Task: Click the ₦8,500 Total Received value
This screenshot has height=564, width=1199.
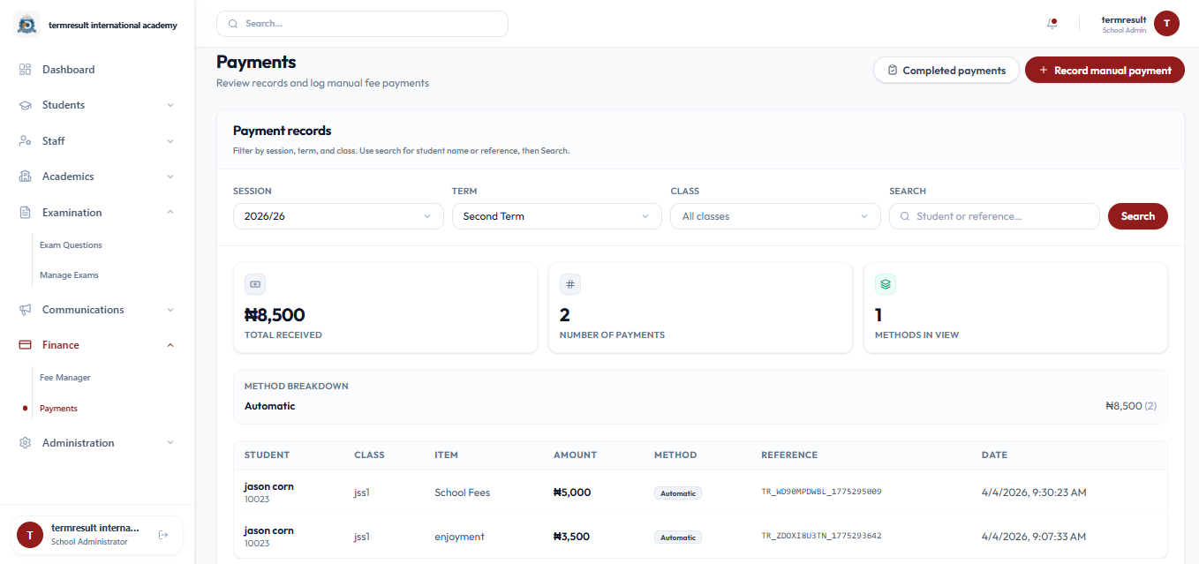Action: tap(275, 315)
